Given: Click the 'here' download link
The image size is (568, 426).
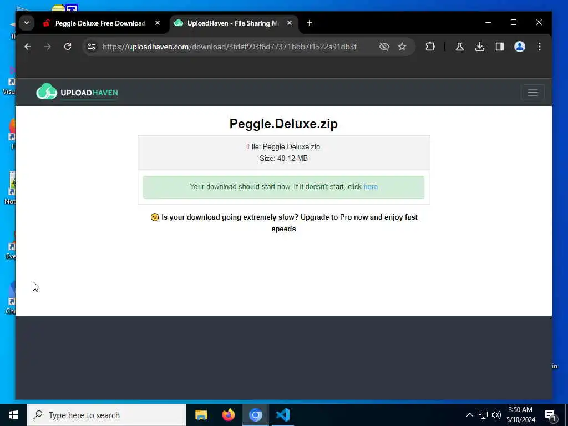Looking at the screenshot, I should coord(370,186).
